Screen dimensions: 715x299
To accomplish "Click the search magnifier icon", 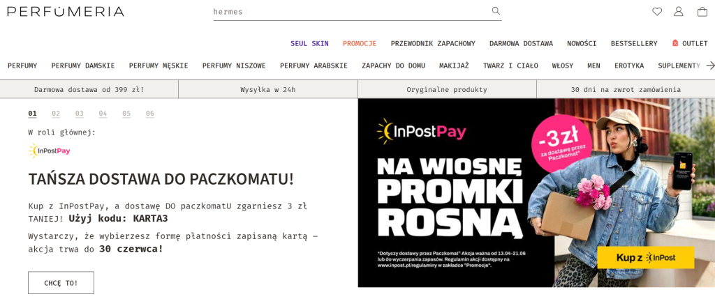I will coord(496,11).
